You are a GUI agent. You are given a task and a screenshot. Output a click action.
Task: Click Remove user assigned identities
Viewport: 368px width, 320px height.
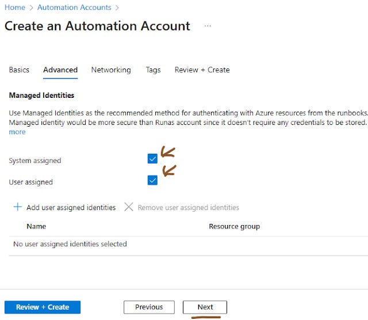[x=188, y=207]
